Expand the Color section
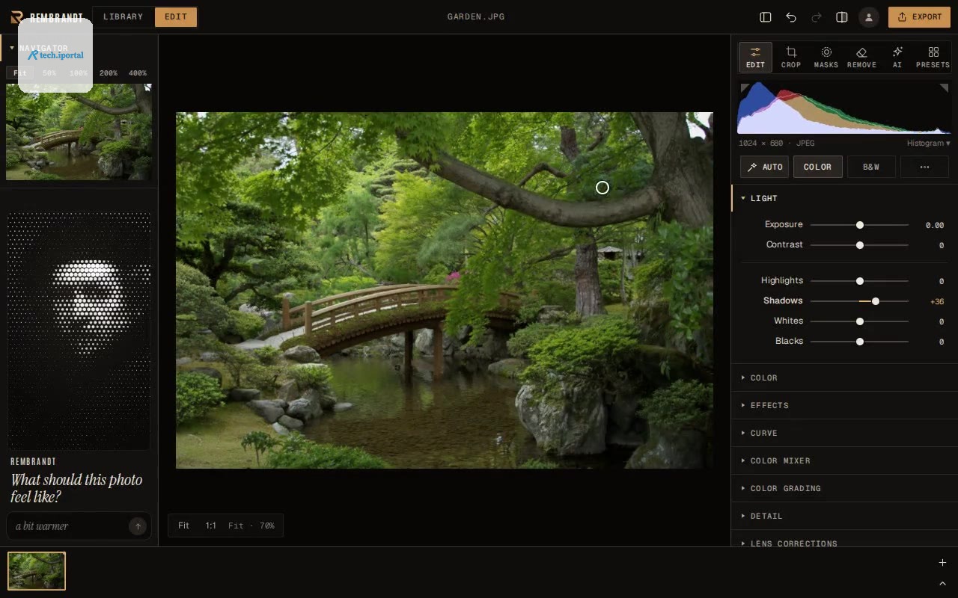Viewport: 958px width, 598px height. 844,377
